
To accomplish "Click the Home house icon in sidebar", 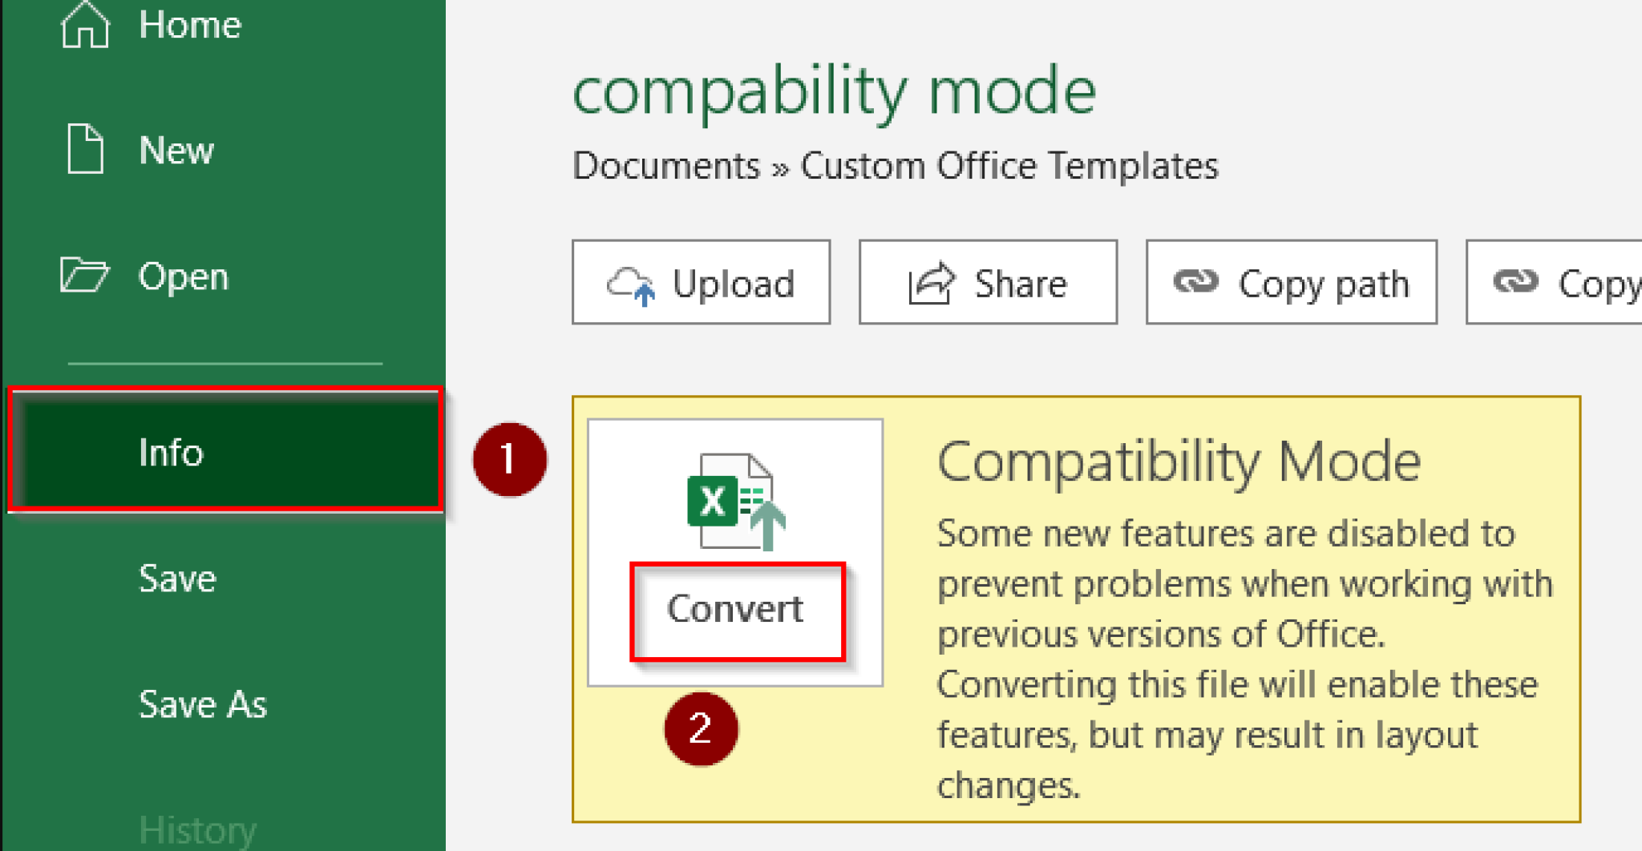I will 85,24.
